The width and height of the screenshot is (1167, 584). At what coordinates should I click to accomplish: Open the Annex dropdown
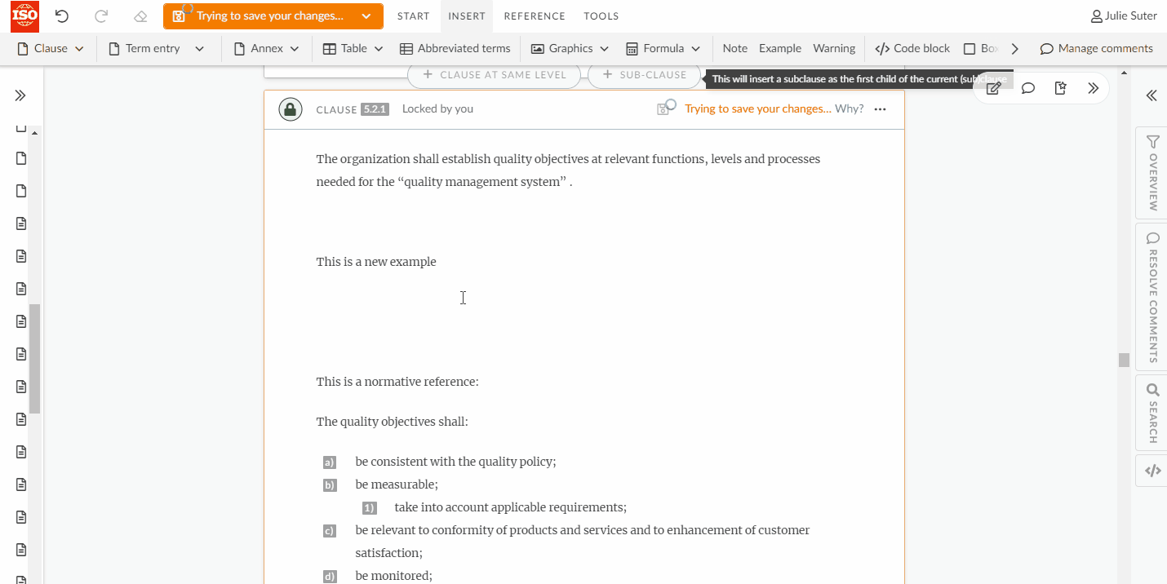click(x=267, y=49)
